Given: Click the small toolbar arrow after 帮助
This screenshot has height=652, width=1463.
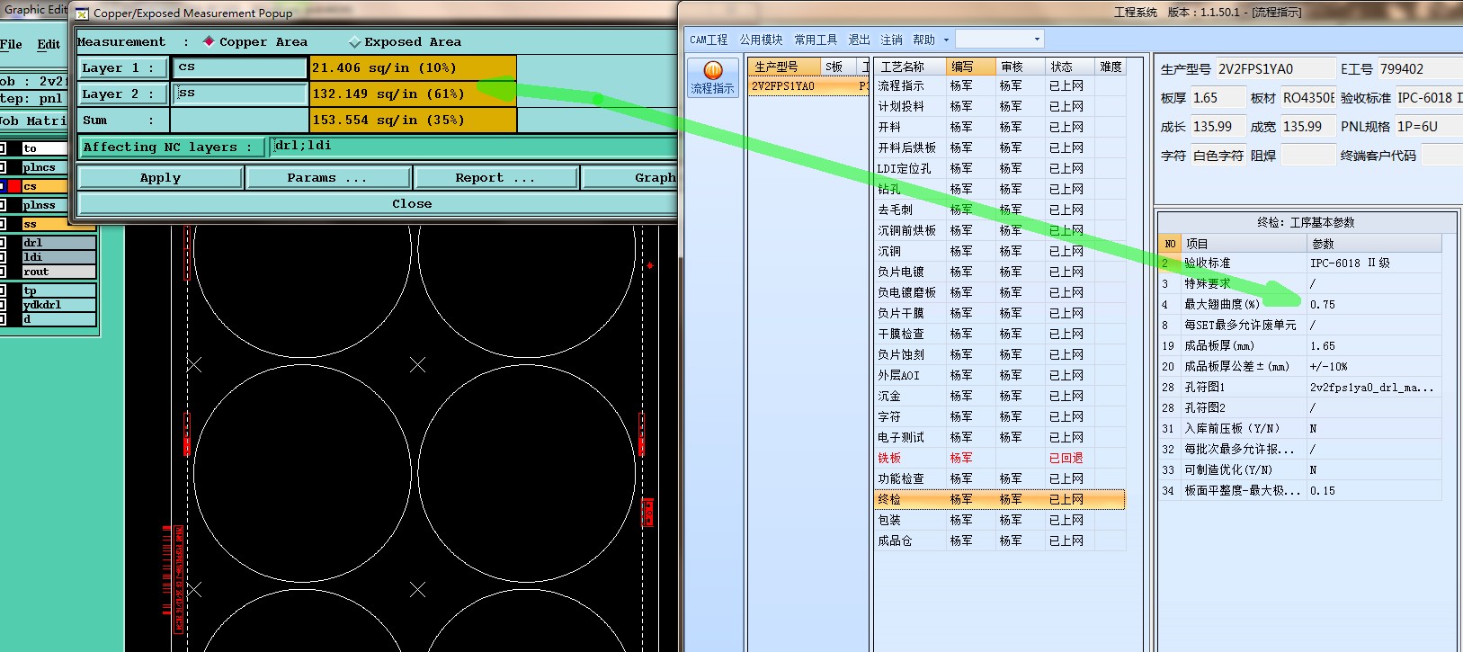Looking at the screenshot, I should click(x=946, y=40).
